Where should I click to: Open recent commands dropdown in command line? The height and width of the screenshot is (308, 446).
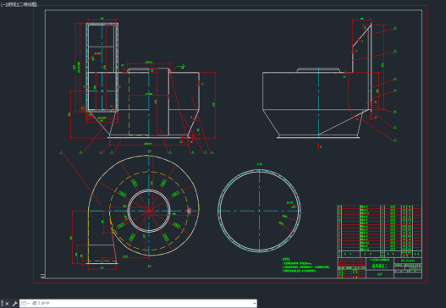click(x=25, y=304)
